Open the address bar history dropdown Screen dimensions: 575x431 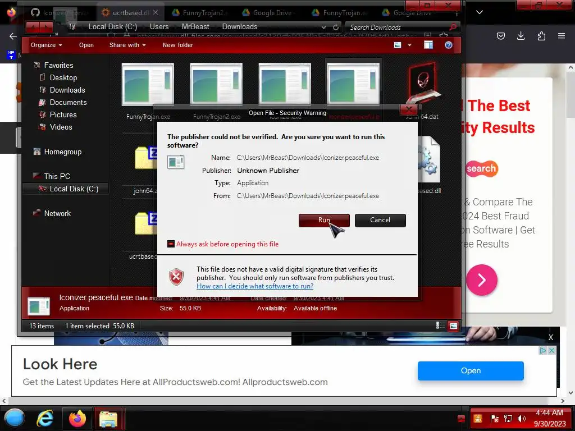coord(323,27)
